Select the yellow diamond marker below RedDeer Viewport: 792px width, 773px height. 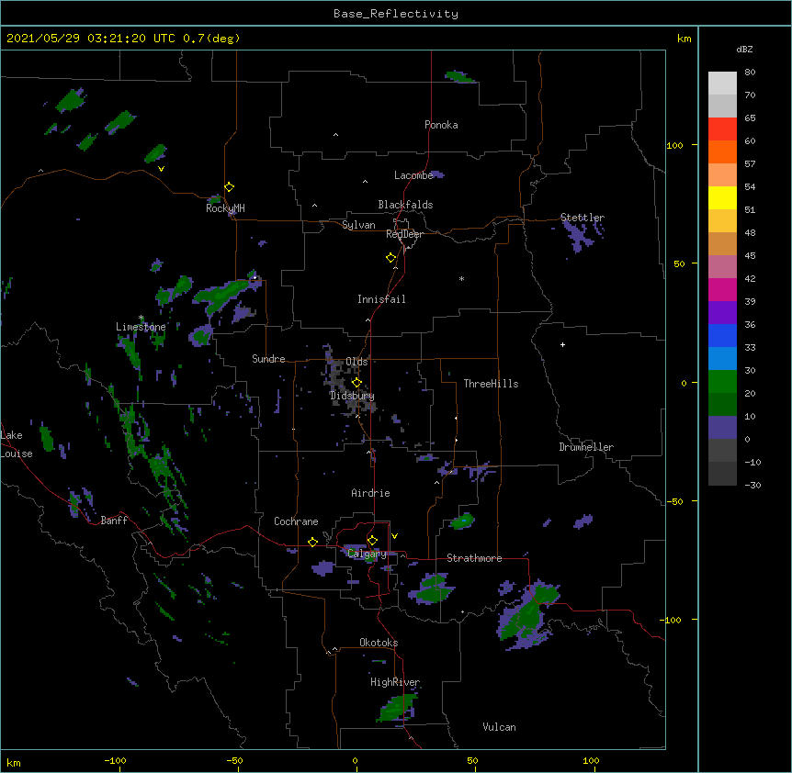[x=390, y=258]
